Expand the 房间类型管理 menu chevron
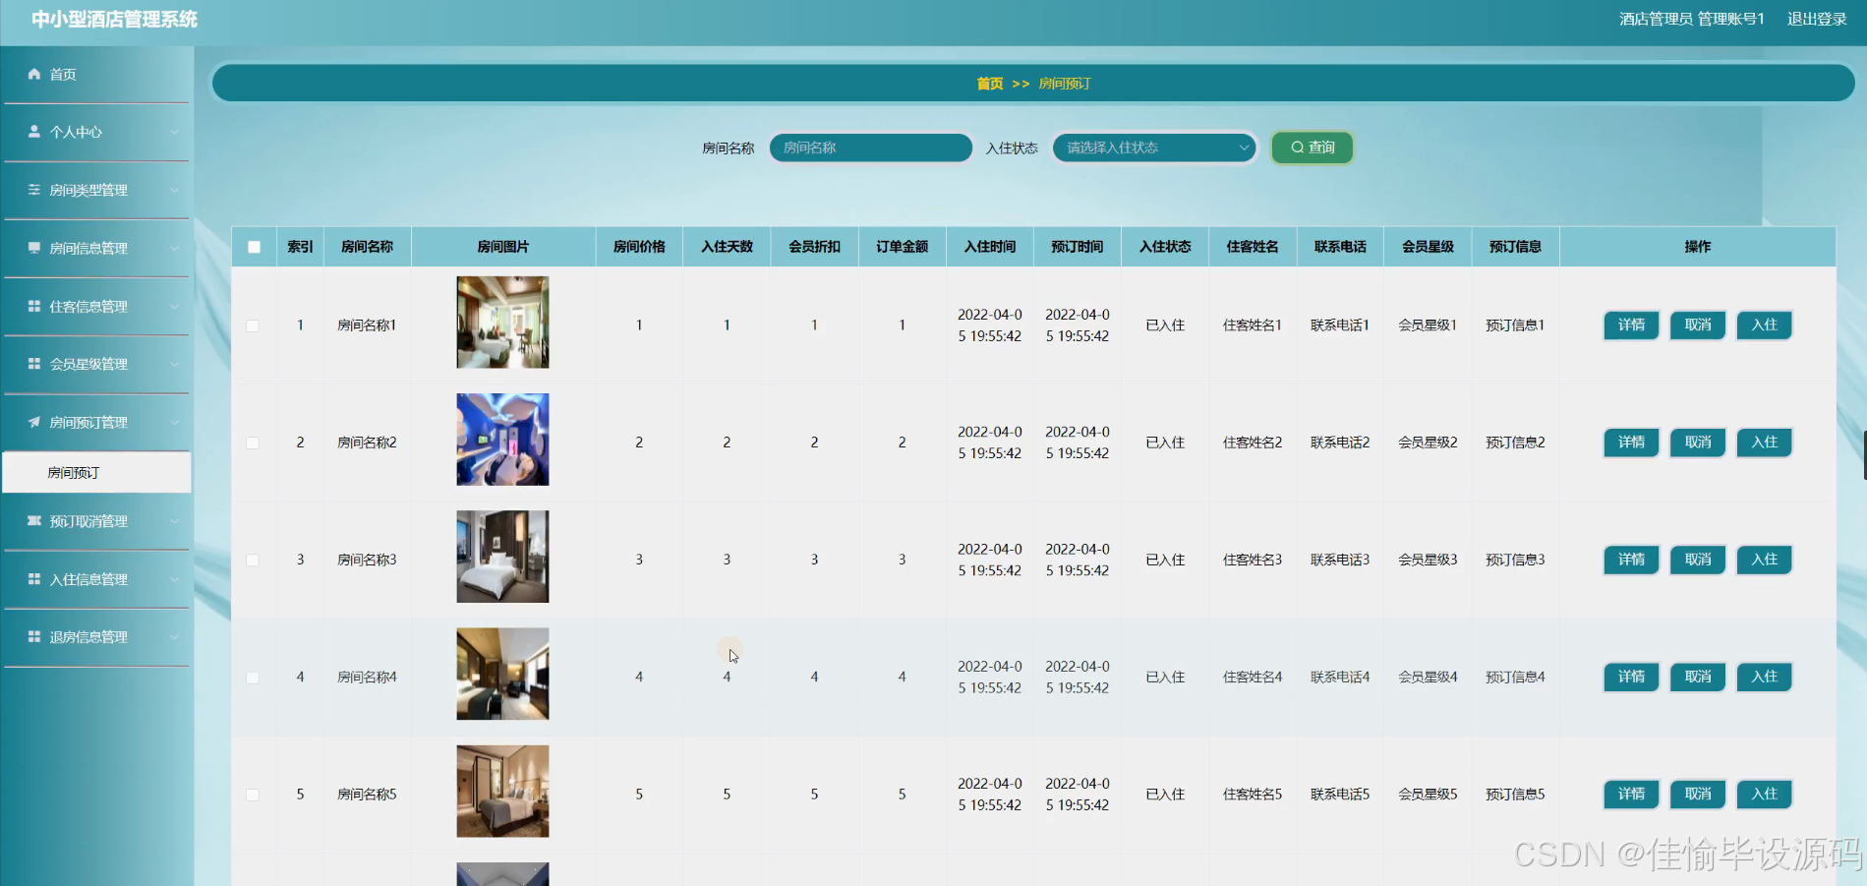1867x886 pixels. 174,190
